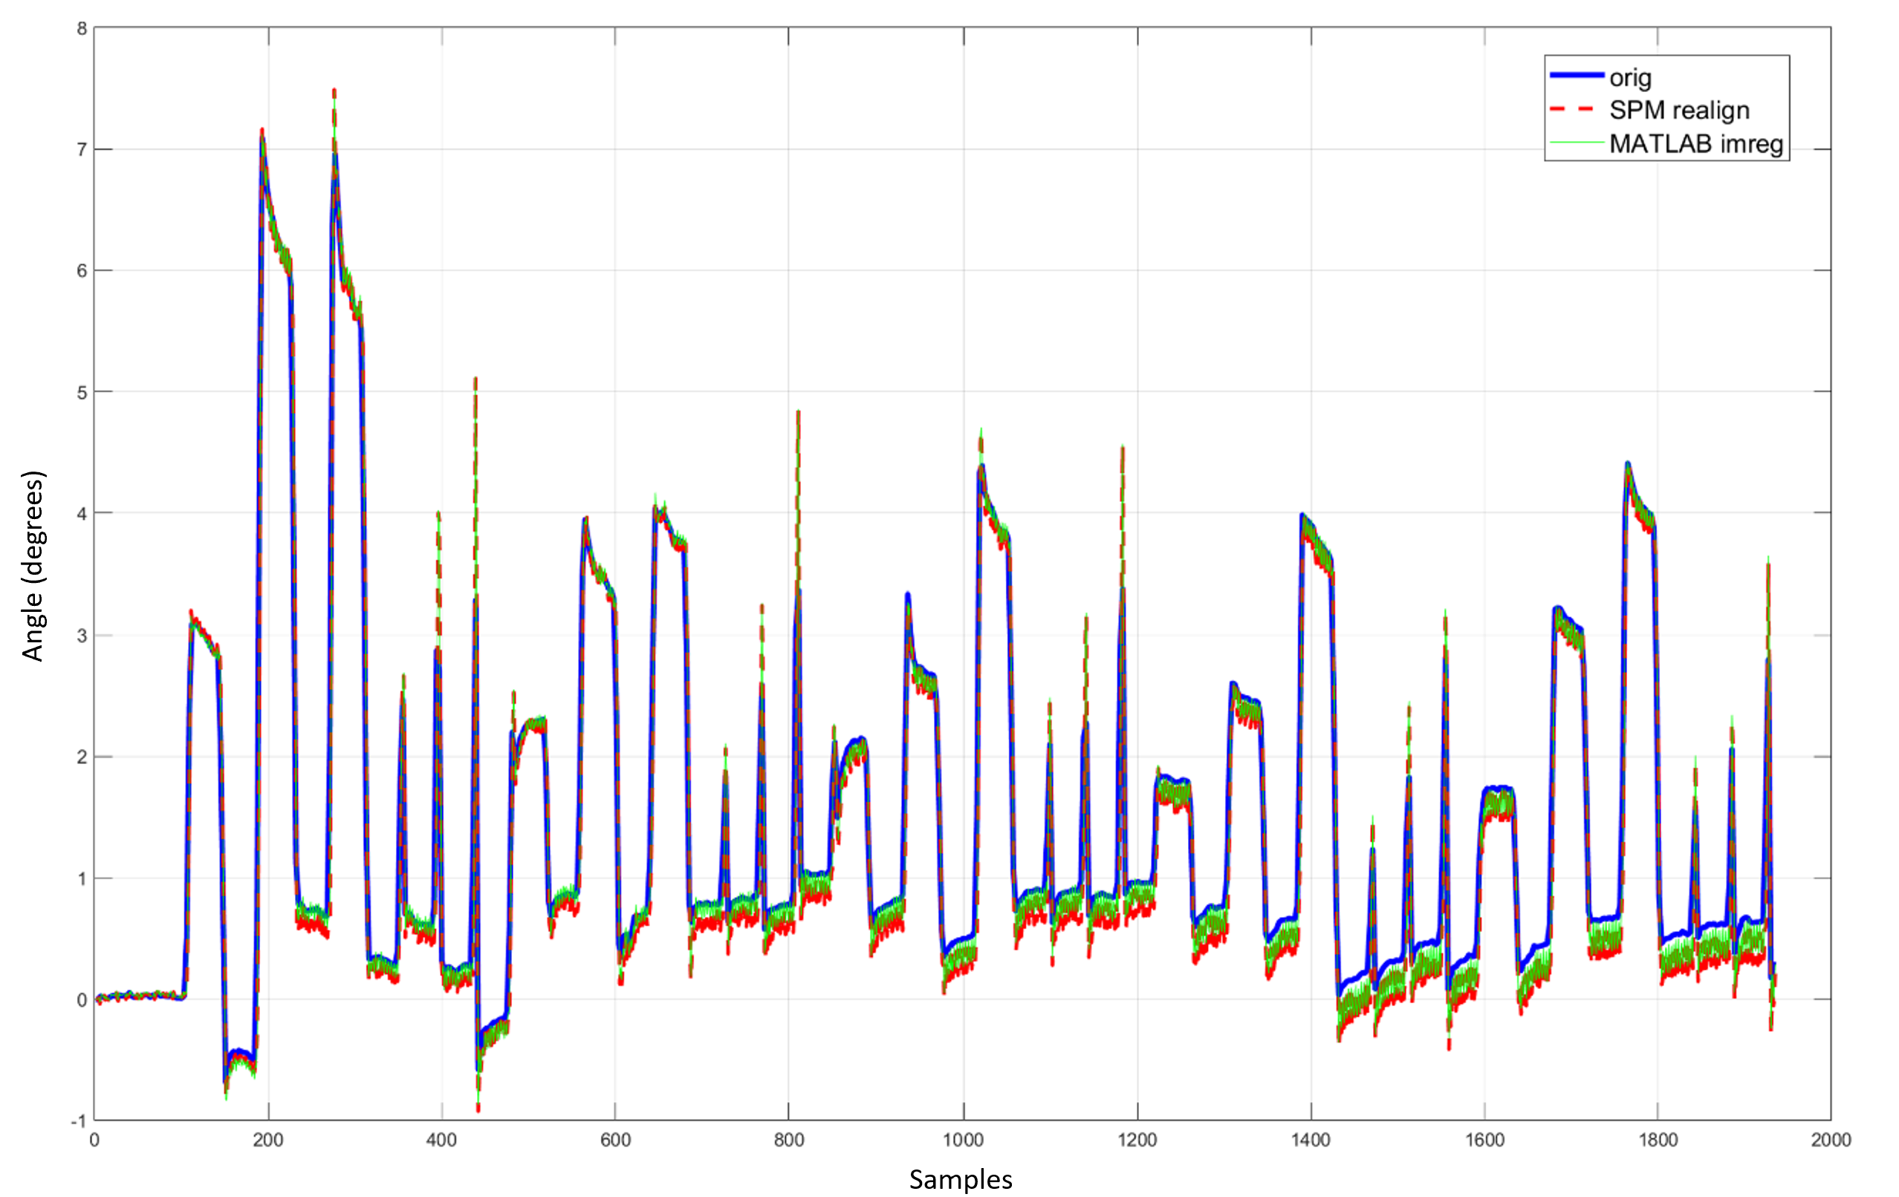Screen dimensions: 1899x1197
Task: Click the 'Angle (degrees)' y-axis label
Action: (33, 565)
